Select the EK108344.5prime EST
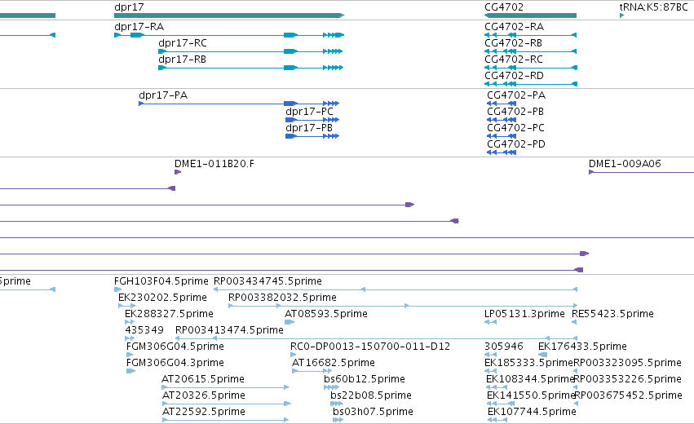Image resolution: width=694 pixels, height=424 pixels. pos(497,387)
